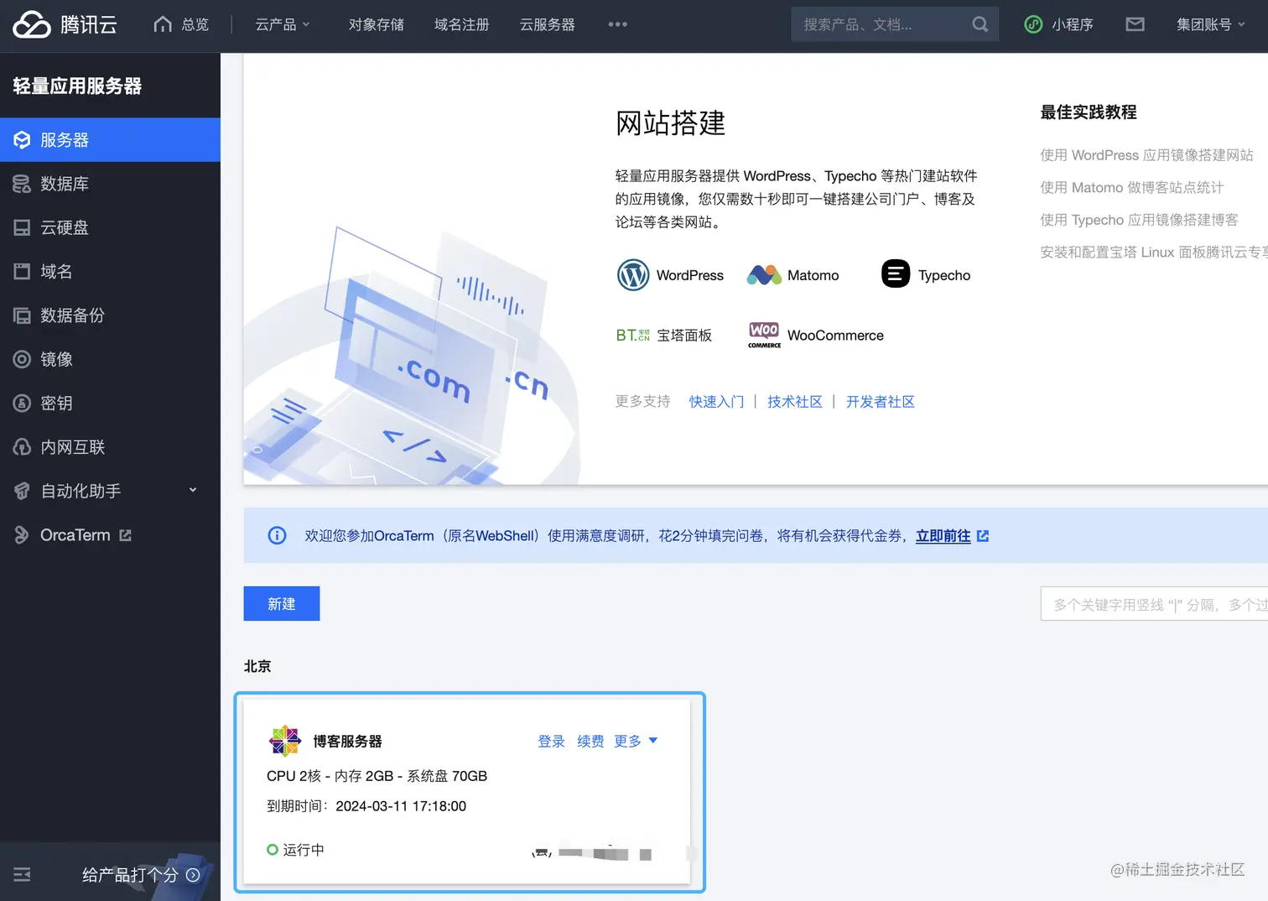
Task: Click the 云硬盘 sidebar icon
Action: point(22,227)
